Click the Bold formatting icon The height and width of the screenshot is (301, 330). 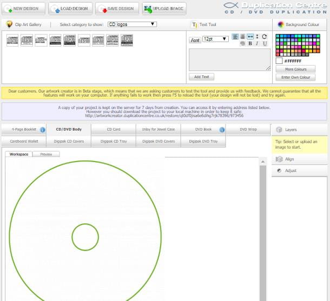coord(250,43)
